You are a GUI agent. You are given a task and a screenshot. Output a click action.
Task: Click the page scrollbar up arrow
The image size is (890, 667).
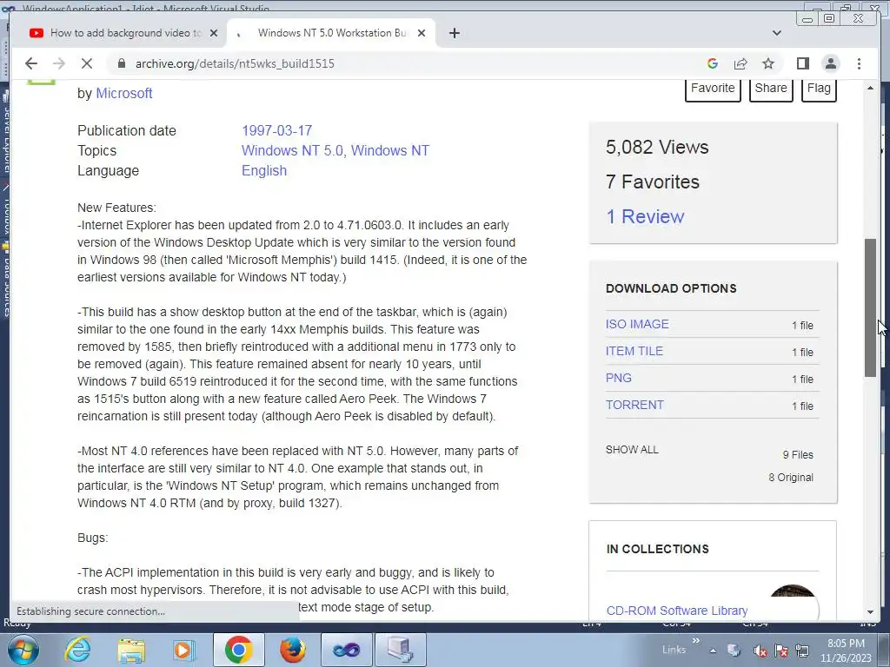(870, 88)
